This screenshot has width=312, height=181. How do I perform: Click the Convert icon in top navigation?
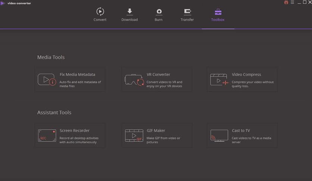point(100,12)
